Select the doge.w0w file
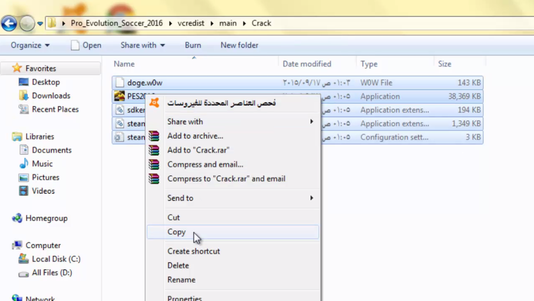This screenshot has height=301, width=534. coord(297,83)
